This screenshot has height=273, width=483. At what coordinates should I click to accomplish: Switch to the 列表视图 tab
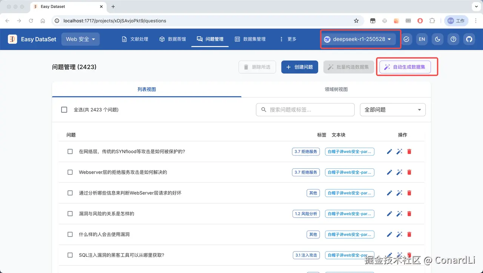[x=147, y=89]
